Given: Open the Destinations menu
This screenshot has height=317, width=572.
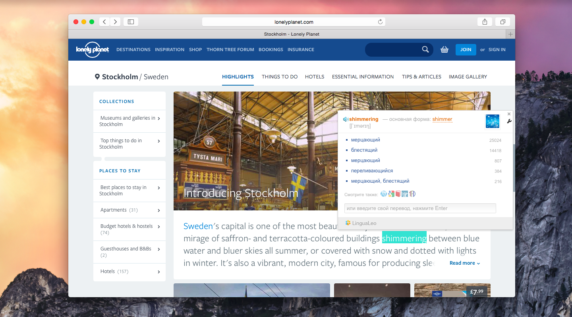Looking at the screenshot, I should click(133, 50).
